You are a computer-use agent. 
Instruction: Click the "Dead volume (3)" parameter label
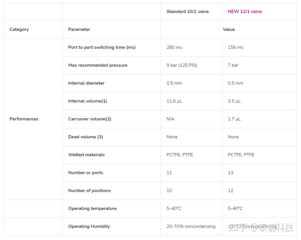pos(85,137)
